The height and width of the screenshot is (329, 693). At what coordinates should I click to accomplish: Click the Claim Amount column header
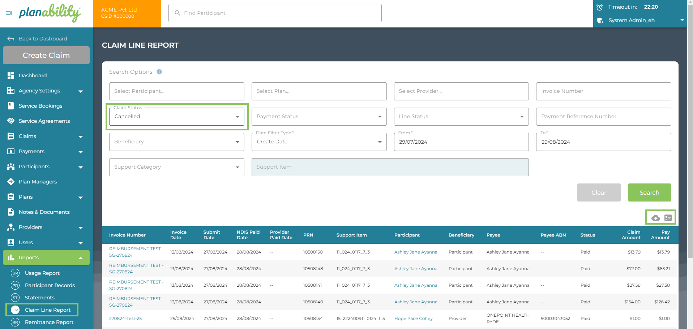pos(631,235)
